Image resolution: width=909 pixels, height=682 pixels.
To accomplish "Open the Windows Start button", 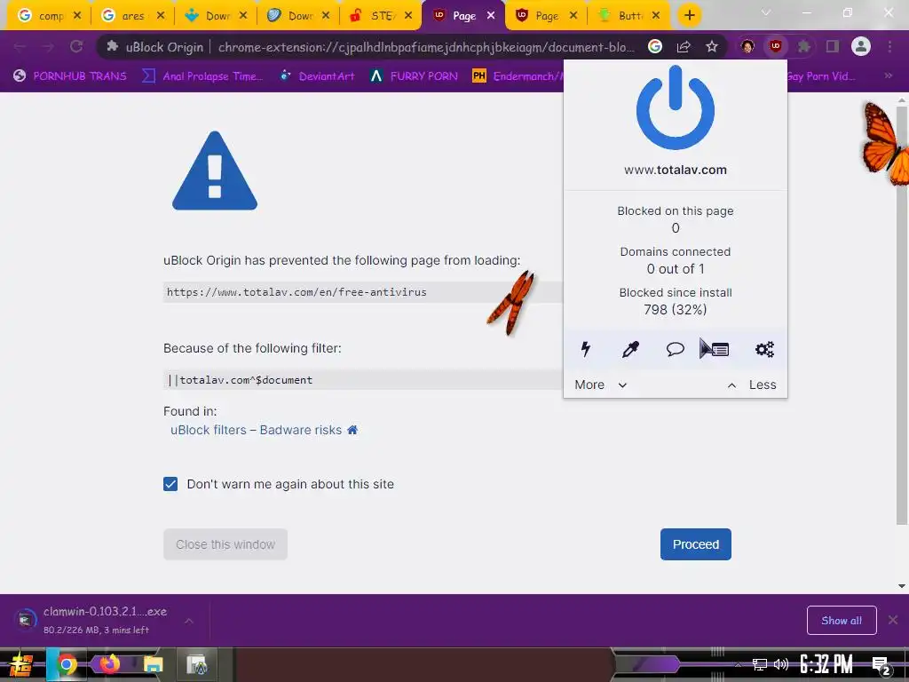I will [21, 664].
